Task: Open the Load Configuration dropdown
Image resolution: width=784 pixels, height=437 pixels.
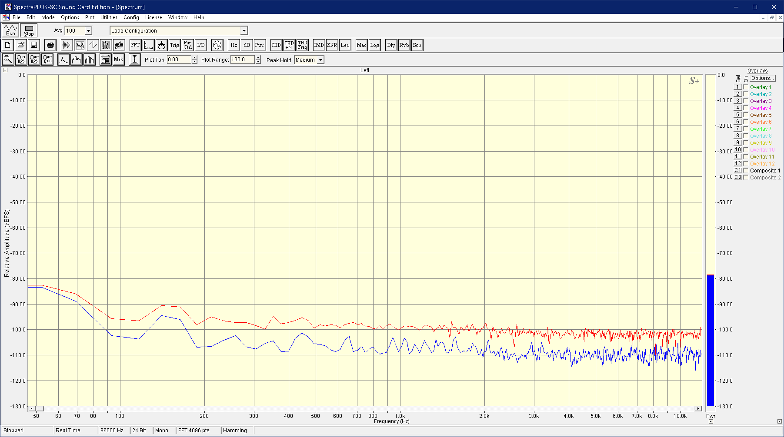Action: point(244,31)
